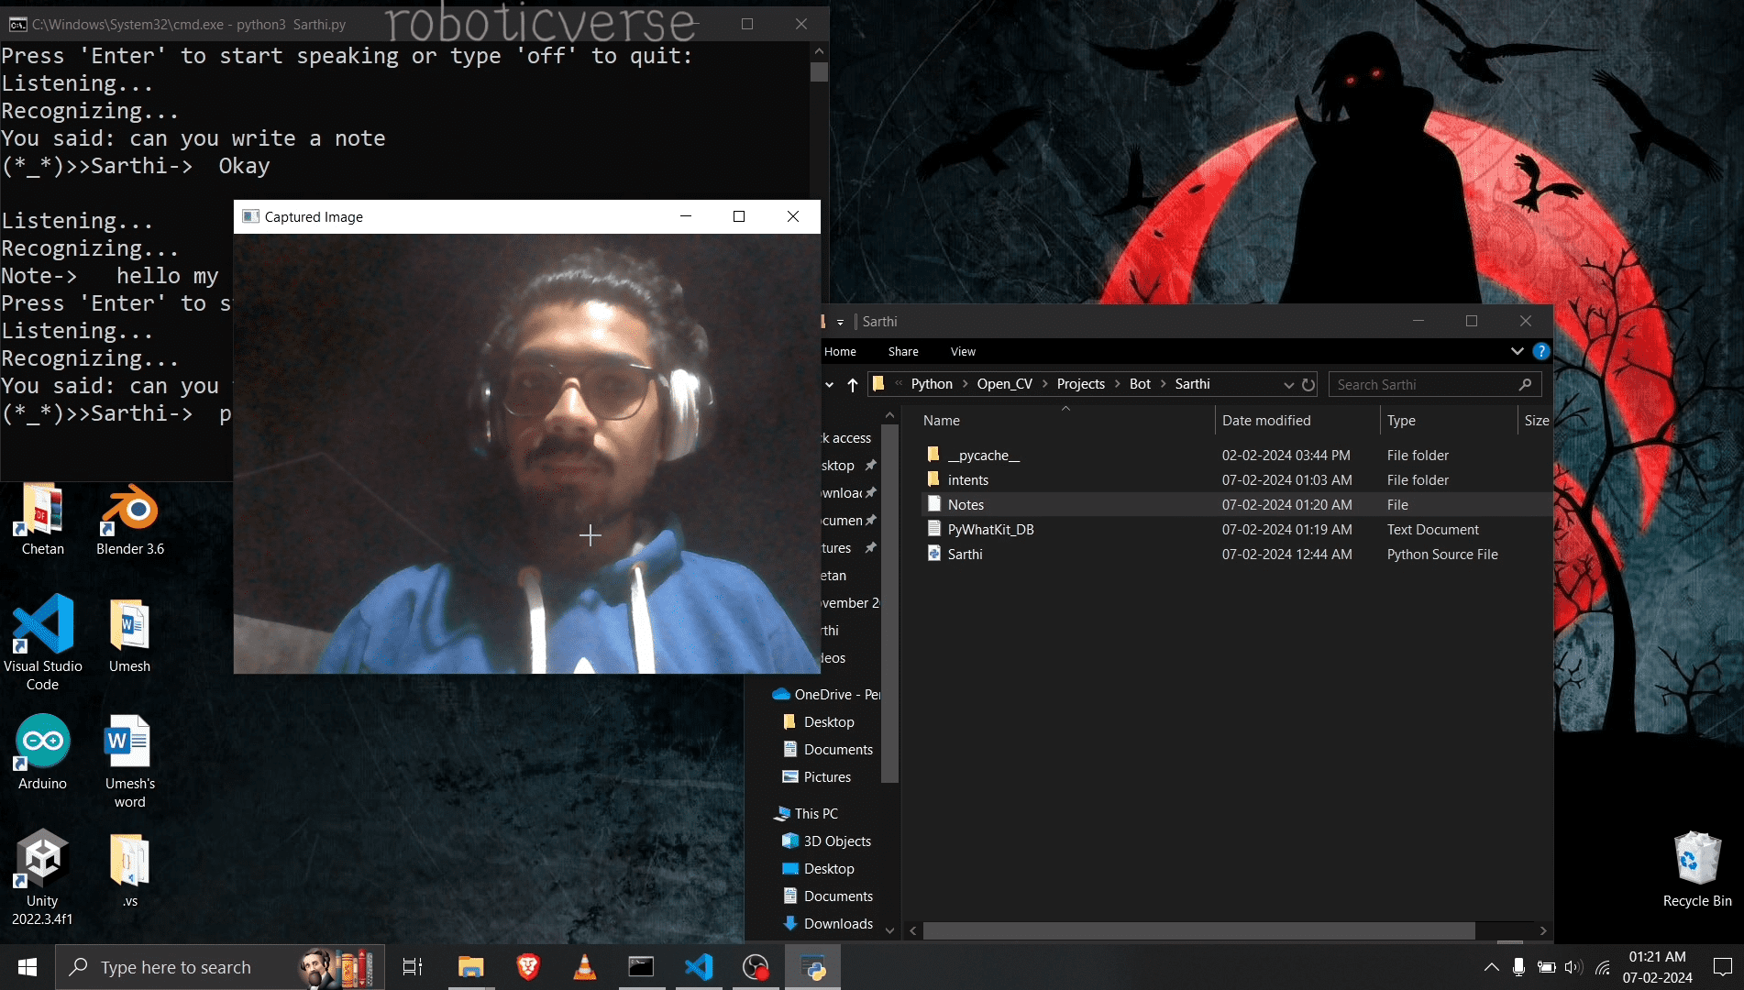Open the View ribbon tab
The width and height of the screenshot is (1744, 990).
click(x=963, y=352)
